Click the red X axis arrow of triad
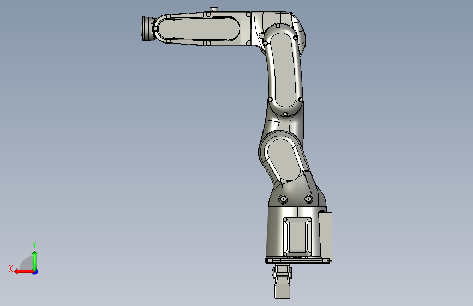Screen dimensions: 473x306 24,272
